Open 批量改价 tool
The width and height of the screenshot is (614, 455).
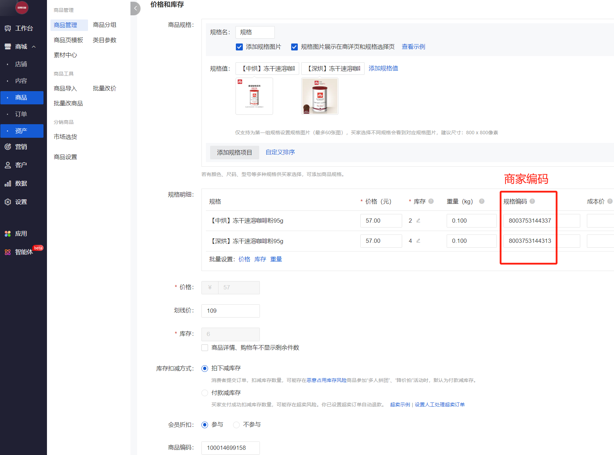pos(105,89)
